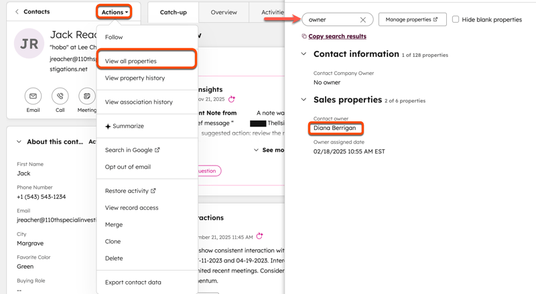Open the Actions dropdown

click(x=114, y=12)
